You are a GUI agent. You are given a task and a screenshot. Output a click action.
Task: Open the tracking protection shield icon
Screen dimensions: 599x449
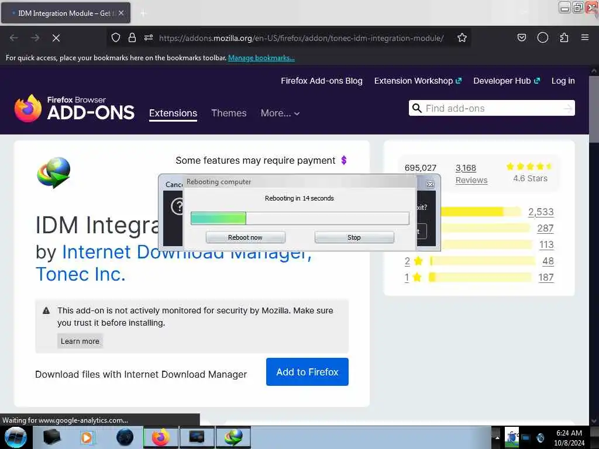[116, 37]
